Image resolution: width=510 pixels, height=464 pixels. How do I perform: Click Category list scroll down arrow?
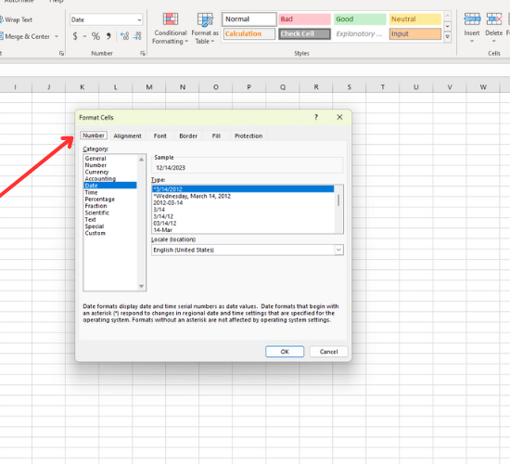(x=142, y=287)
